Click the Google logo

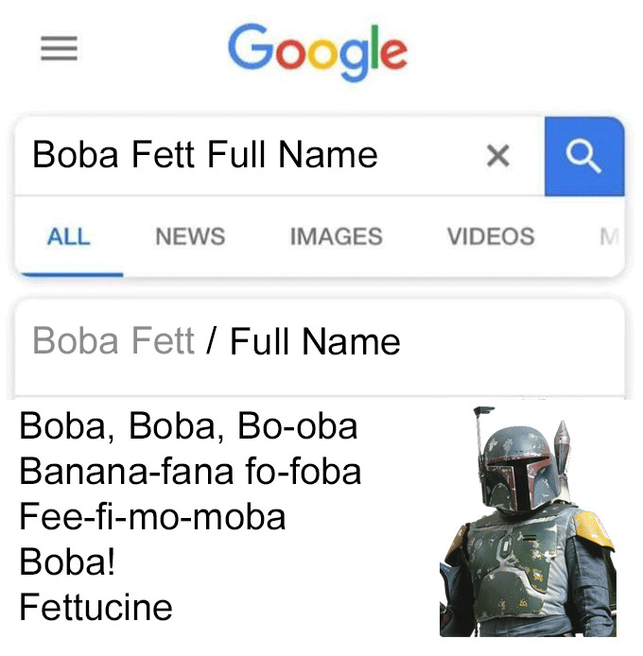click(x=318, y=51)
